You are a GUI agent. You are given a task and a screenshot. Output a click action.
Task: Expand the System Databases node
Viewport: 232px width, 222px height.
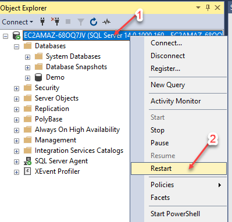[x=27, y=57]
